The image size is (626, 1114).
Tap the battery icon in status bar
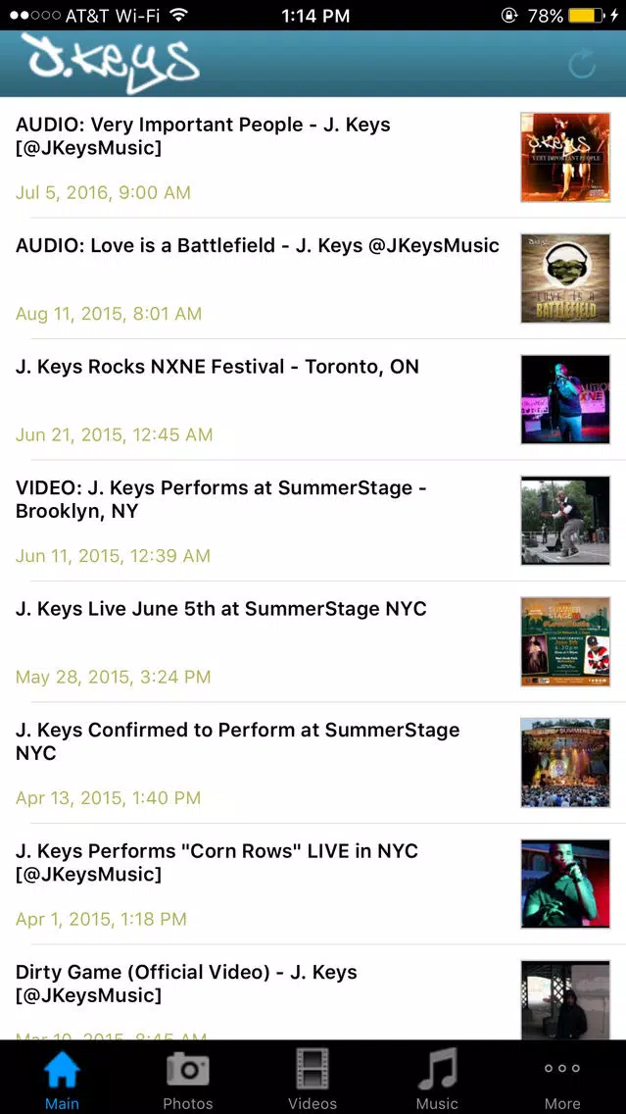coord(586,16)
